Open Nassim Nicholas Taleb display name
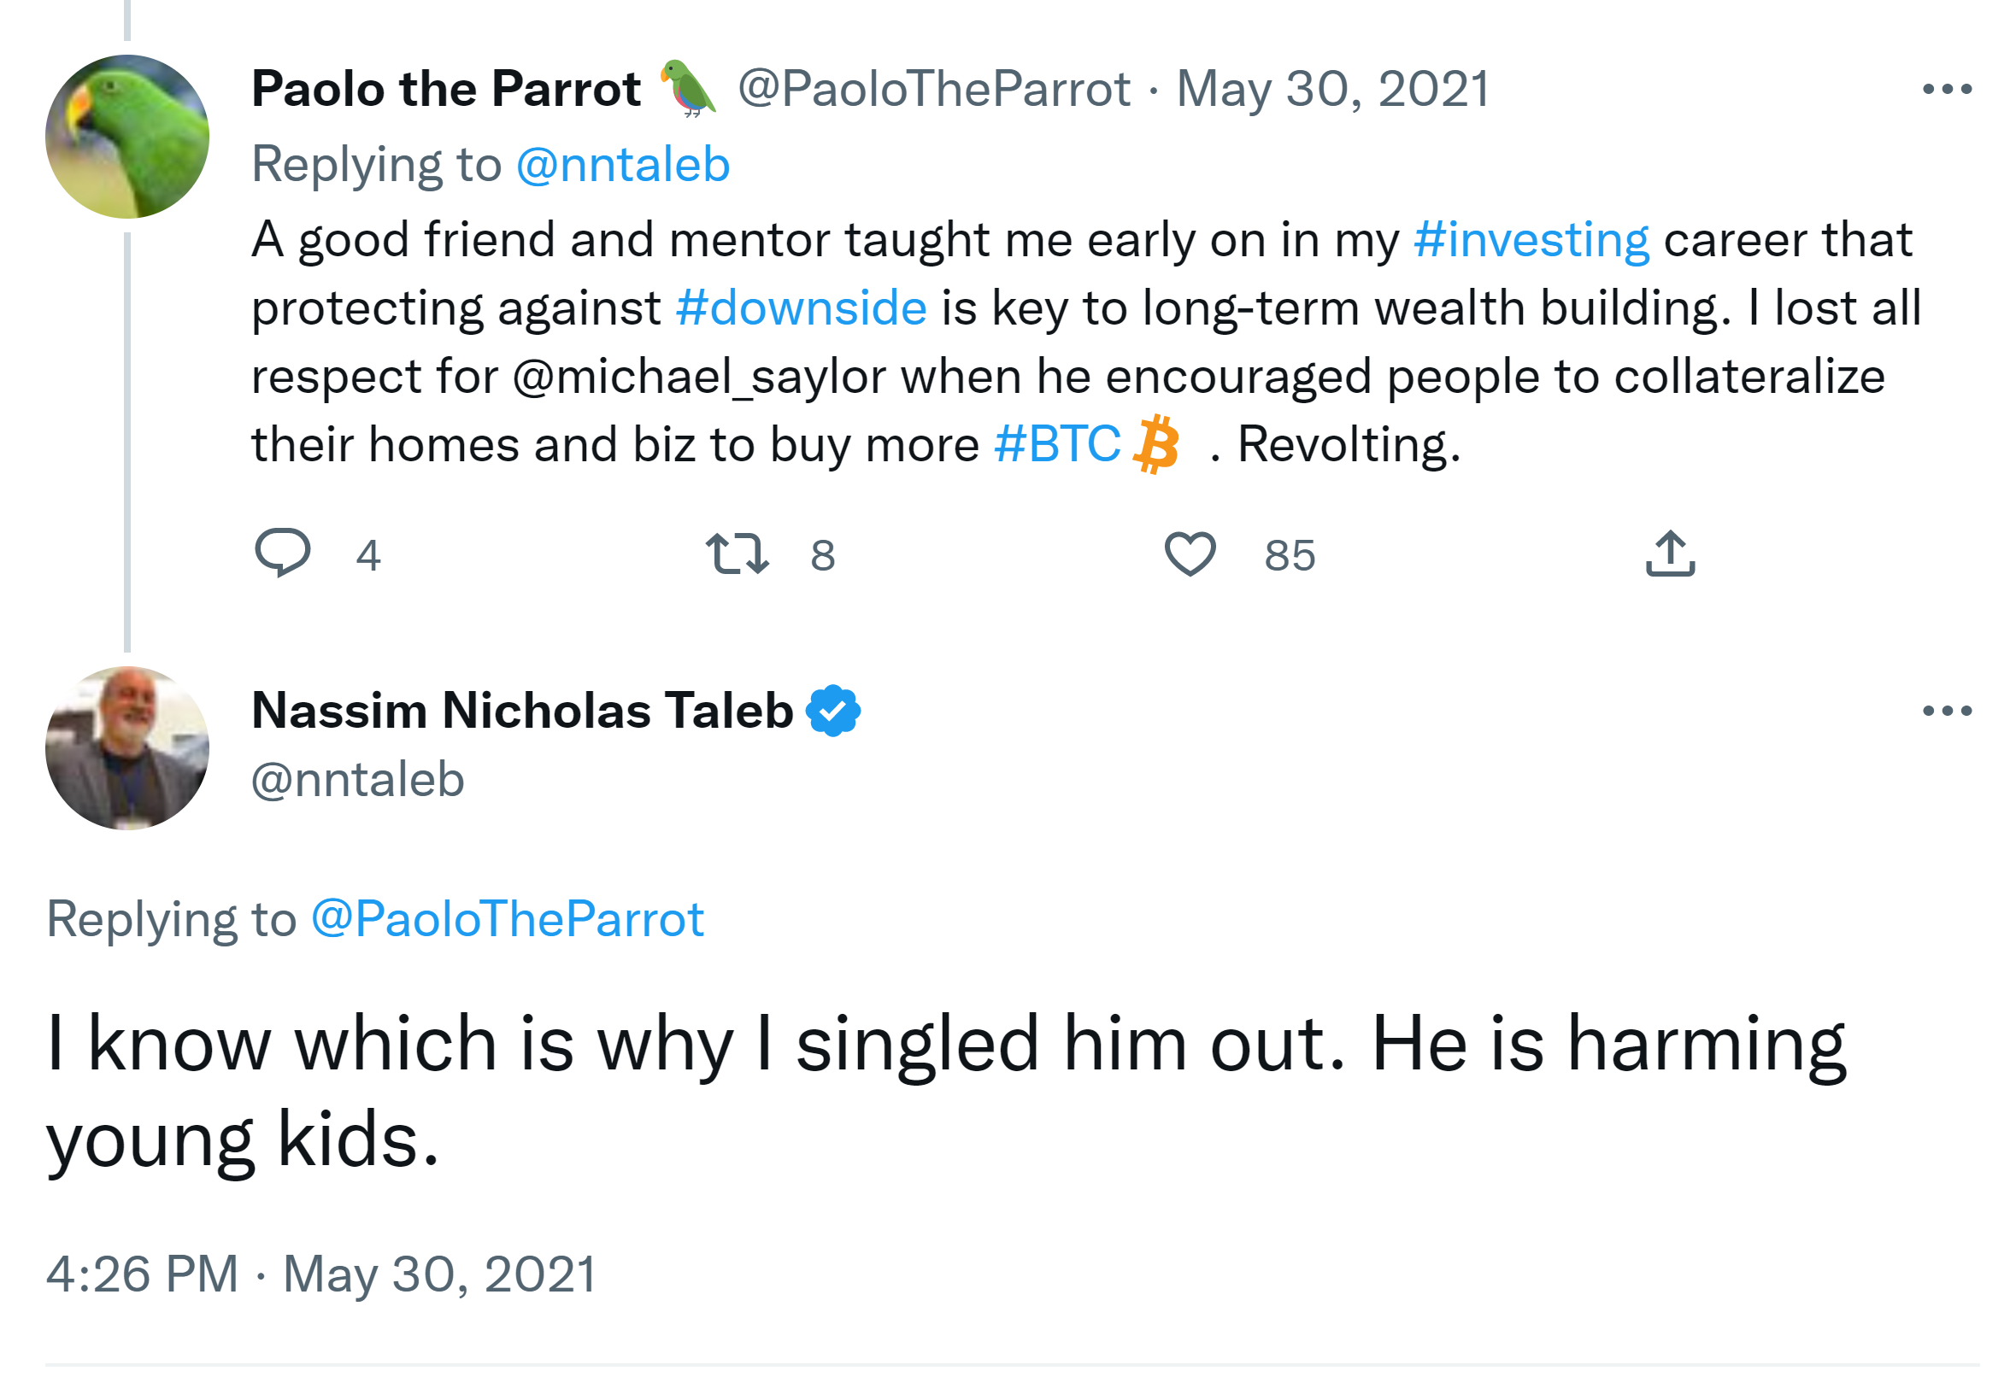 click(x=522, y=710)
